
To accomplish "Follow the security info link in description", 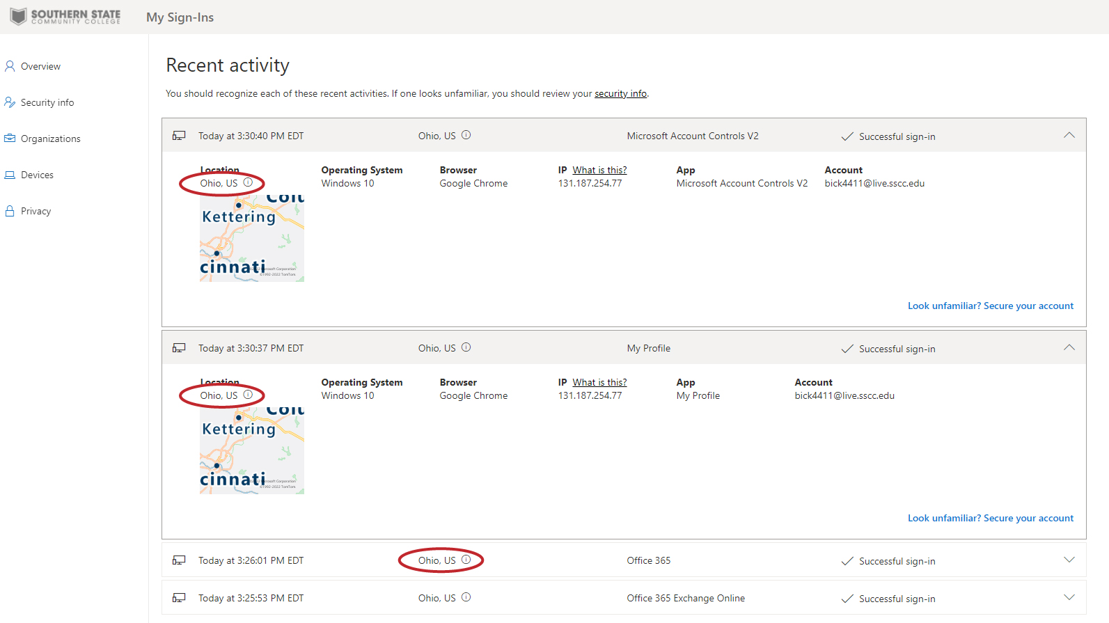I will 620,93.
